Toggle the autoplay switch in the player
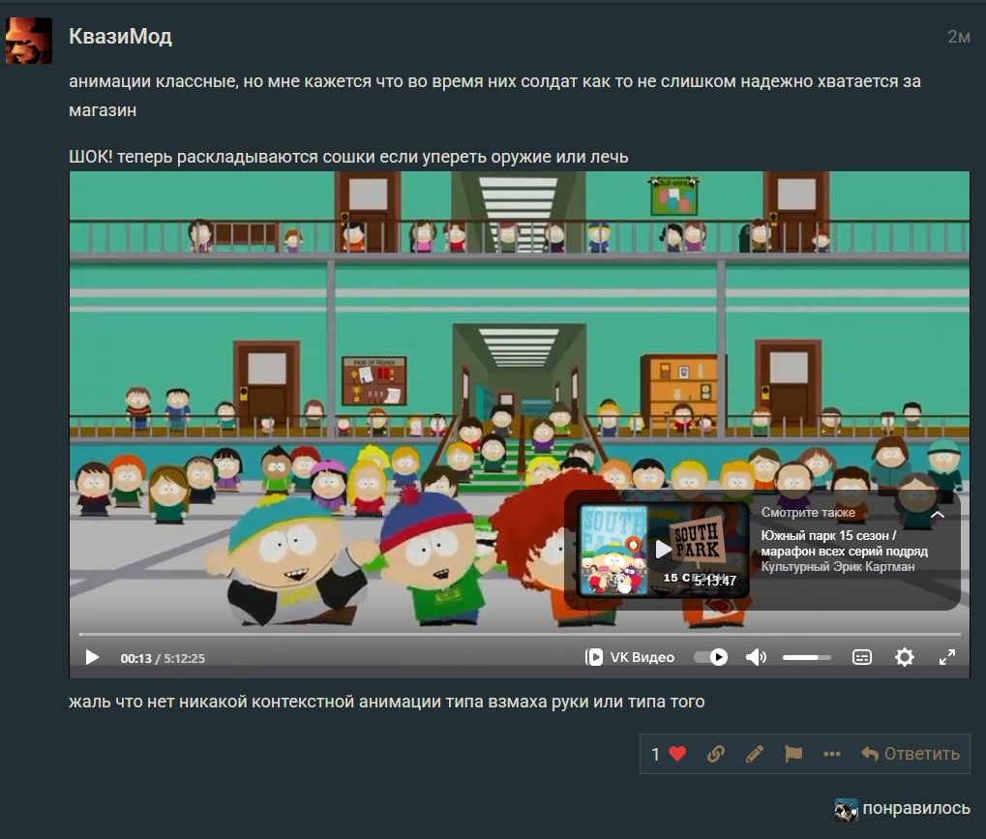This screenshot has height=839, width=986. click(710, 657)
